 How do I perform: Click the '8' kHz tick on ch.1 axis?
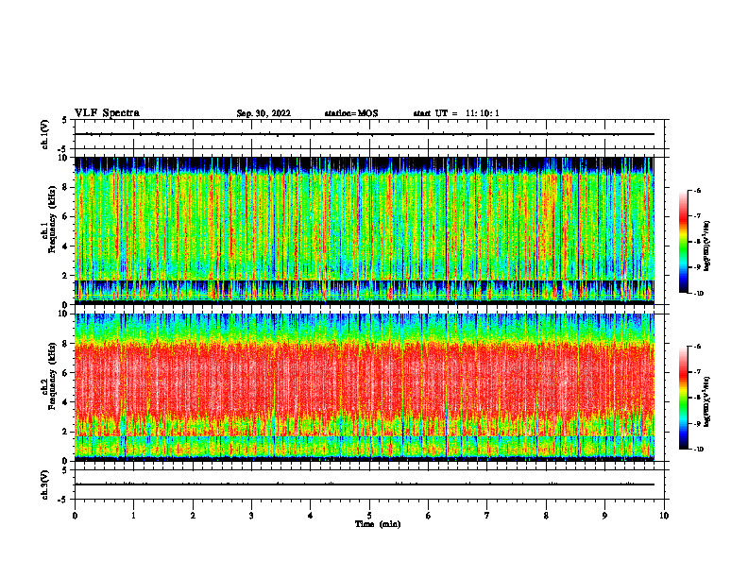(66, 187)
